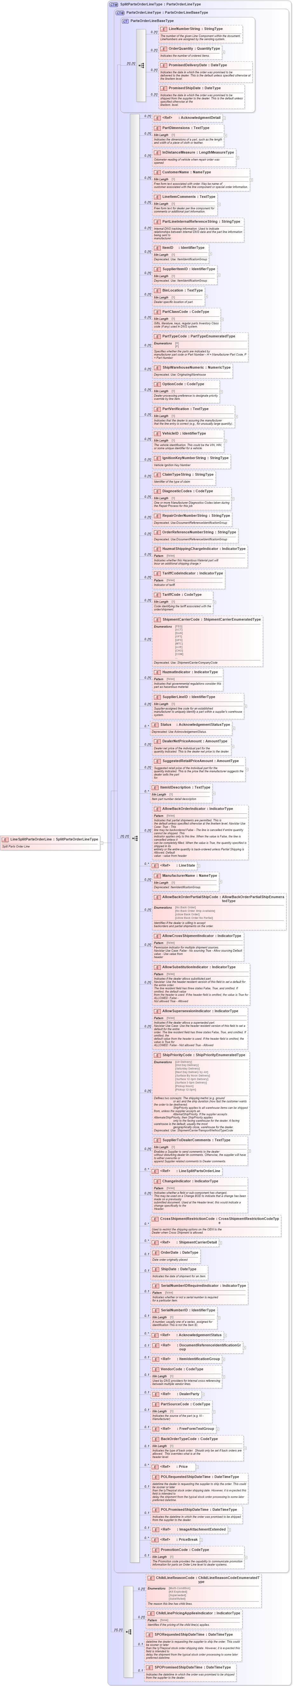Expand the PartDimensions element

225,135
